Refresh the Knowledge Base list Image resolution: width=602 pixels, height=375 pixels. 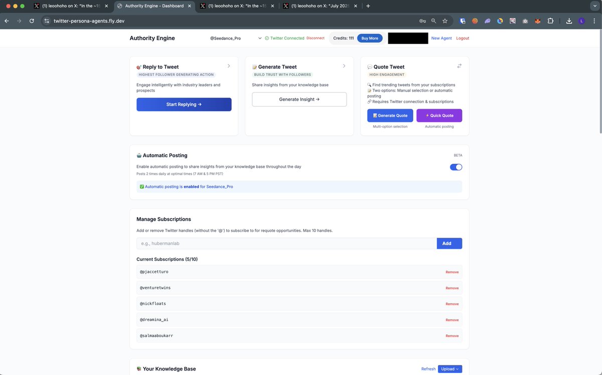pos(428,369)
